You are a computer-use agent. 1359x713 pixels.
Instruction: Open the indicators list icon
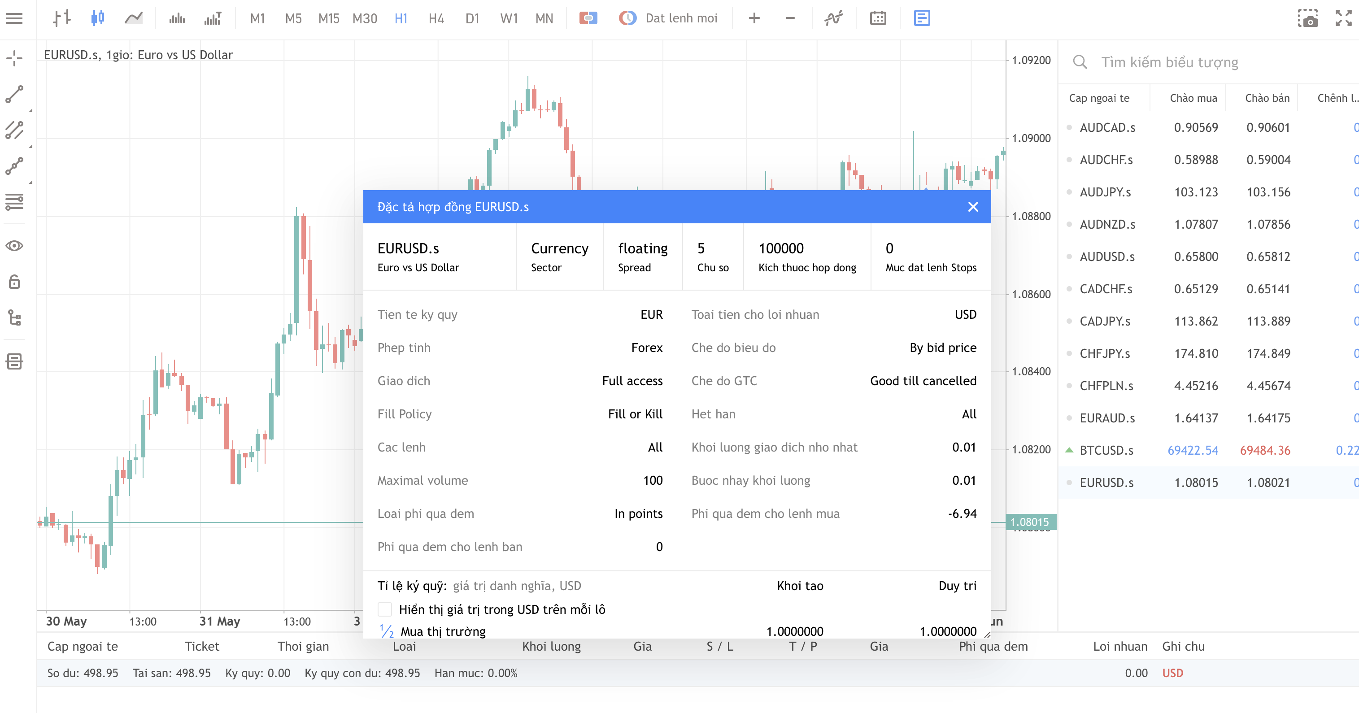[x=833, y=18]
